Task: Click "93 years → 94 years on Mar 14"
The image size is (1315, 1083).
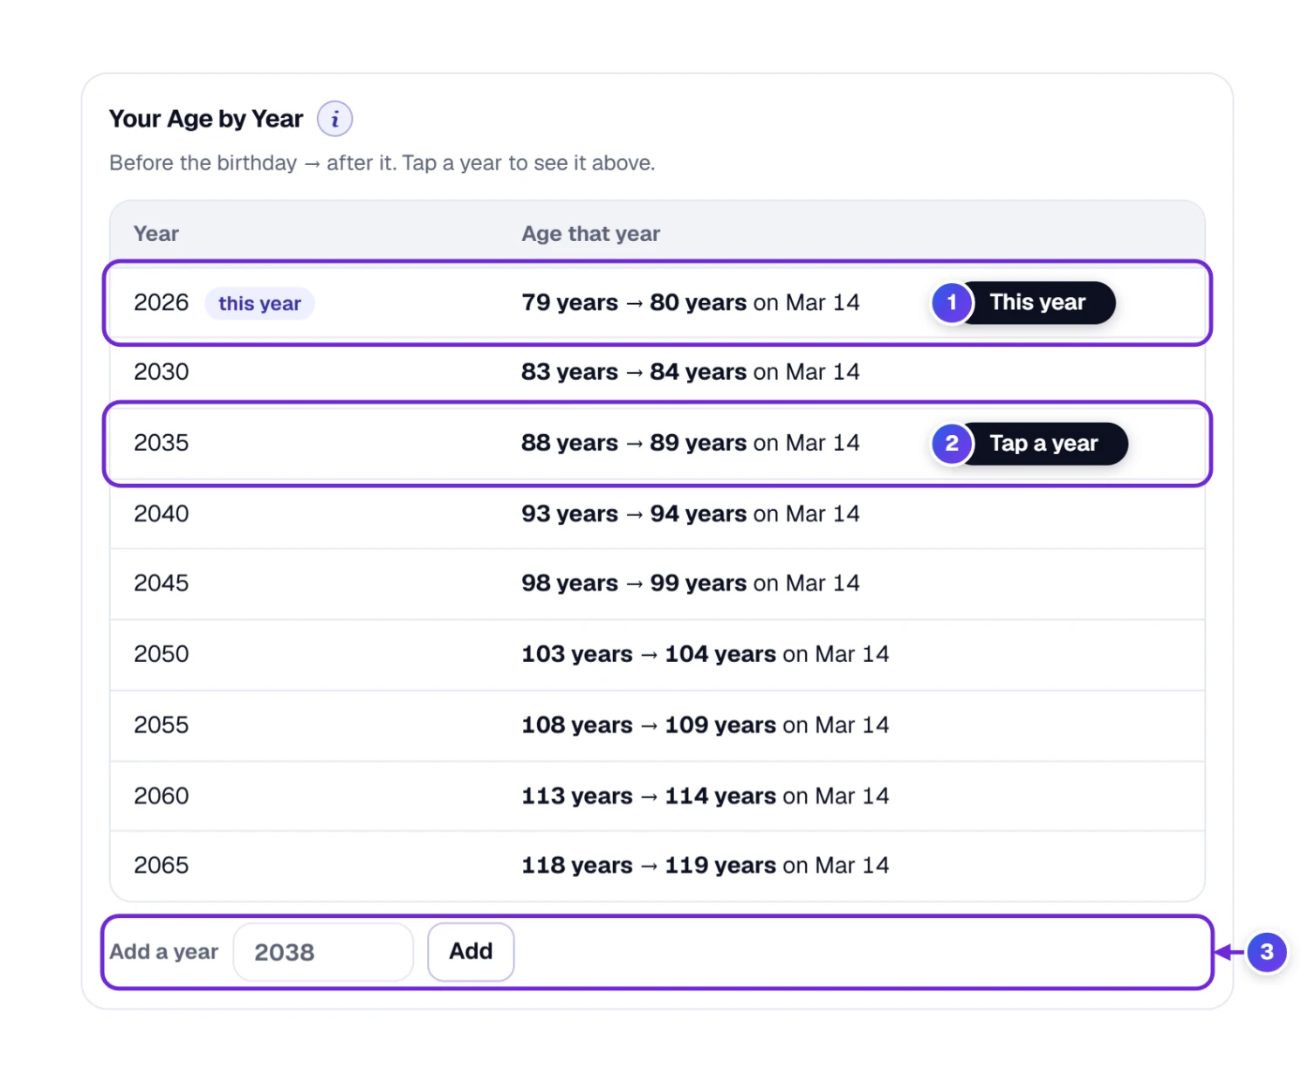Action: click(x=691, y=514)
